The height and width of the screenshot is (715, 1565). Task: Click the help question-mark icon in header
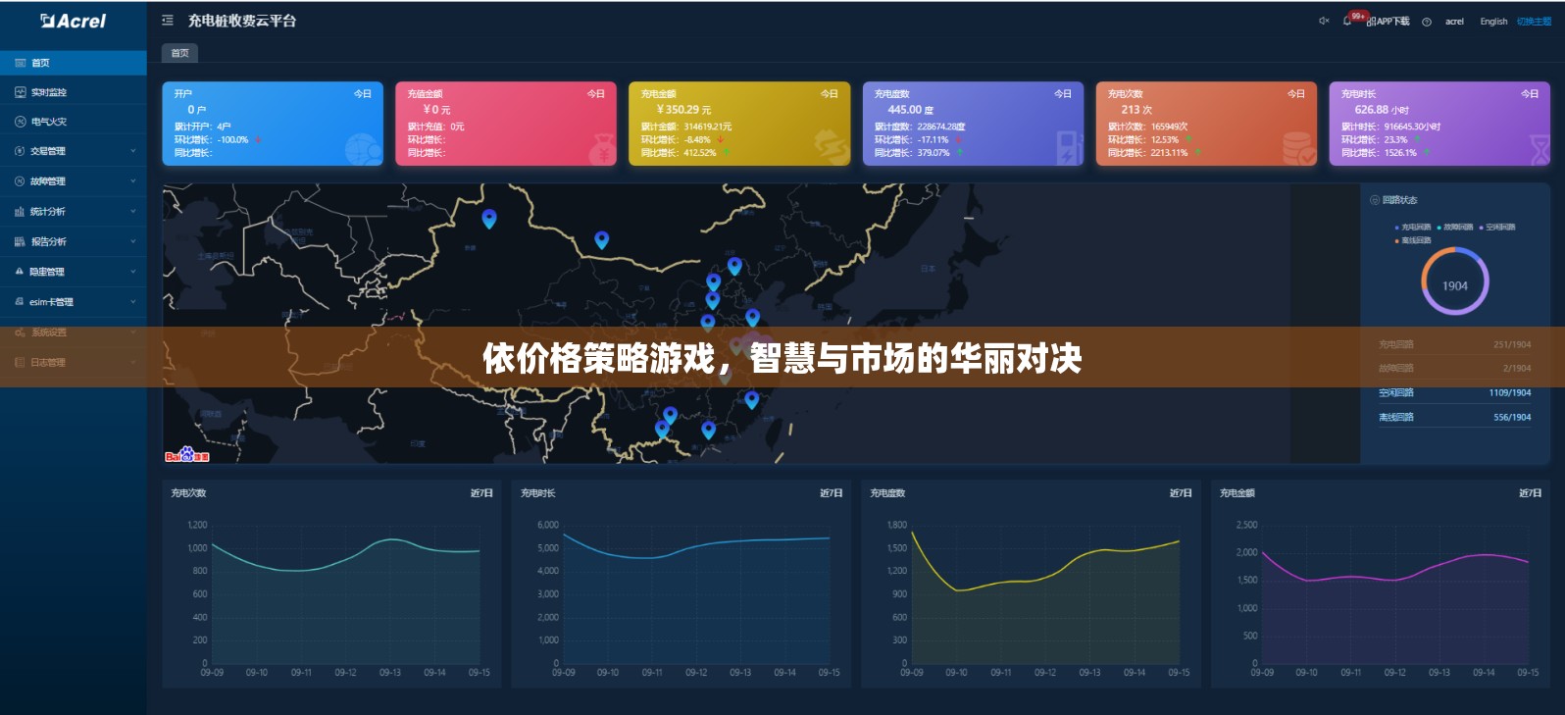[1427, 22]
